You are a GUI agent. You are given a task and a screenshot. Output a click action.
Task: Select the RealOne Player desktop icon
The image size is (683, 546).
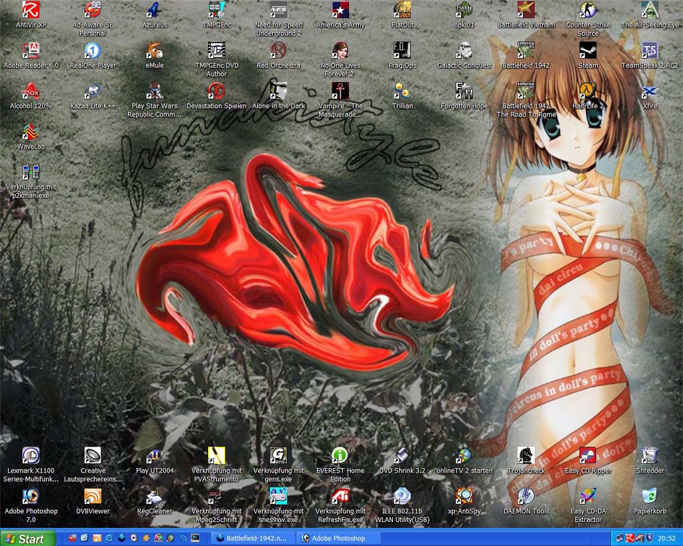click(93, 50)
